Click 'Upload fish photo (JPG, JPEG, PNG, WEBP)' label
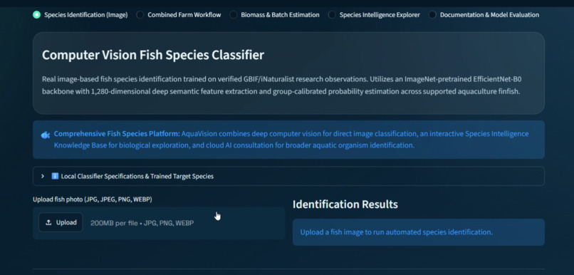The height and width of the screenshot is (275, 574). (x=93, y=199)
